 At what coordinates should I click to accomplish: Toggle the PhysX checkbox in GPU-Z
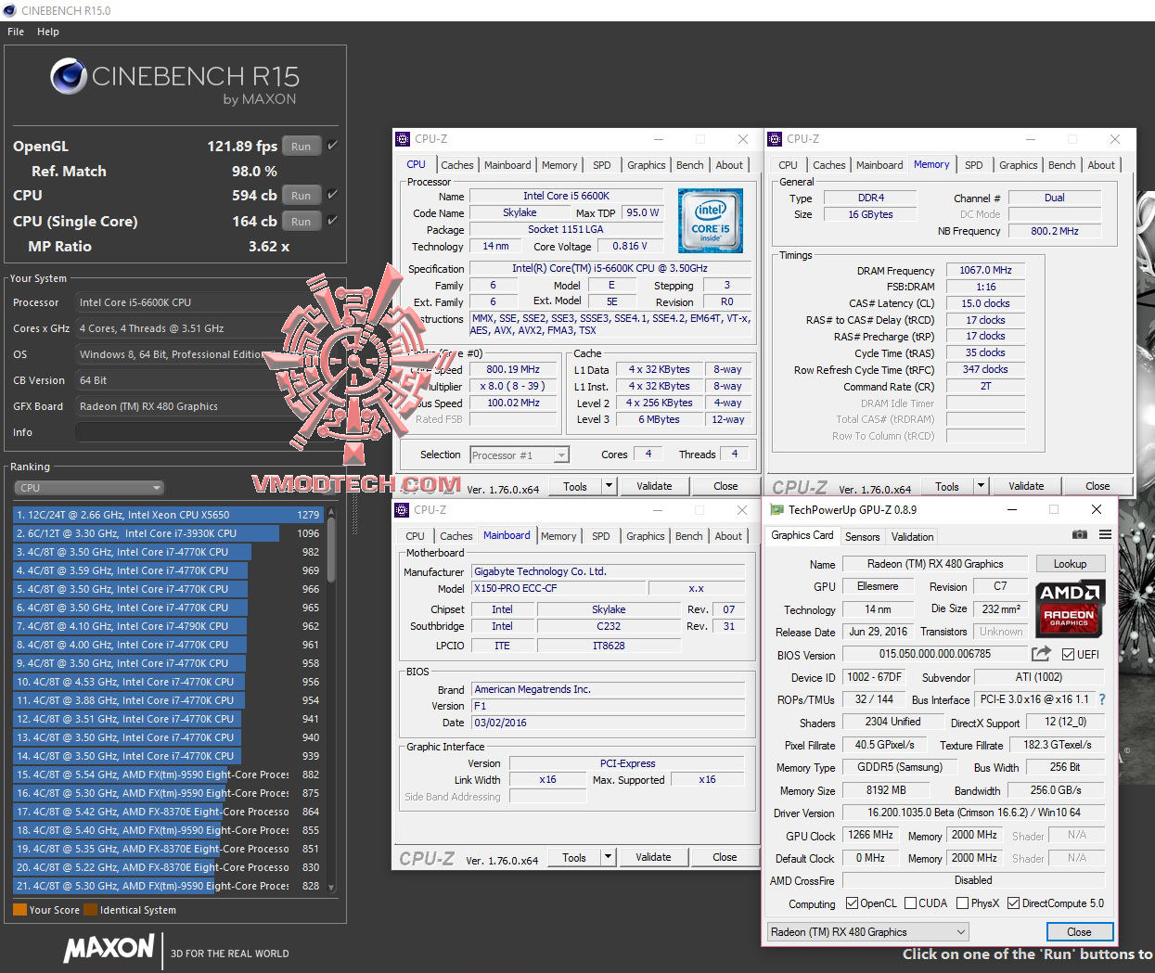pyautogui.click(x=962, y=903)
